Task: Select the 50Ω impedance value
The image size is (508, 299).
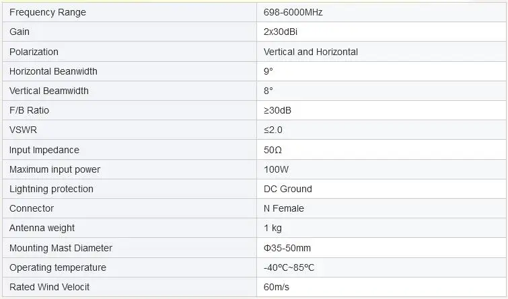Action: tap(273, 150)
